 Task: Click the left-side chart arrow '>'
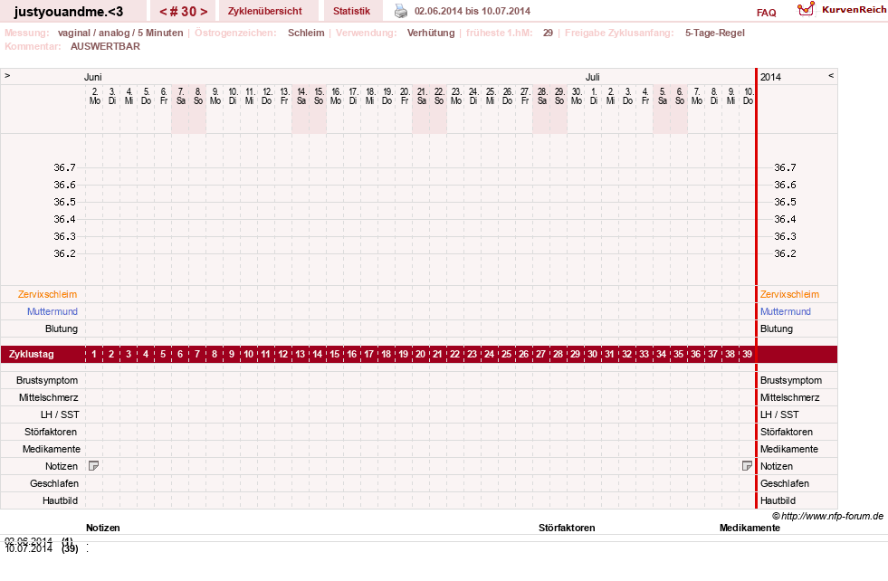point(7,75)
